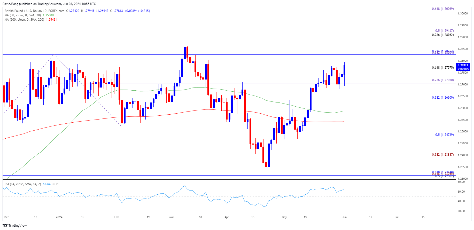Viewport: 474px width, 230px height.
Task: Click the 0.382 (1.26309) Fibonacci label
Action: click(443, 98)
